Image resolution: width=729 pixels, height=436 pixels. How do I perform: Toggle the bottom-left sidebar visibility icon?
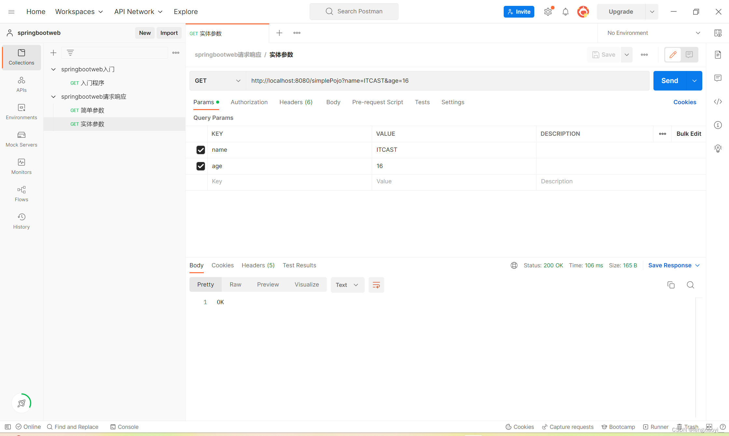tap(8, 427)
